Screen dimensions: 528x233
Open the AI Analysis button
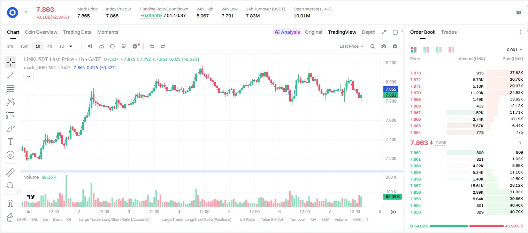click(287, 32)
